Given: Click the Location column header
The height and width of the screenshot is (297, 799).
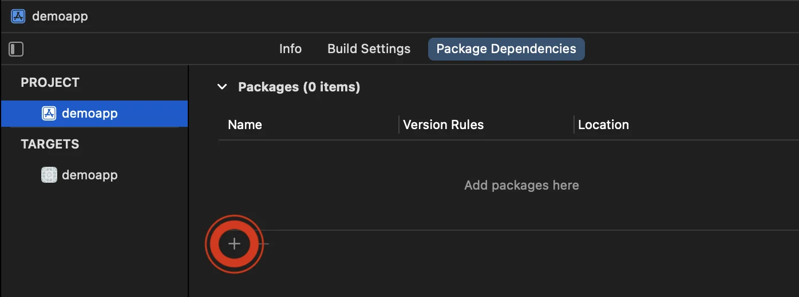Looking at the screenshot, I should pos(603,125).
